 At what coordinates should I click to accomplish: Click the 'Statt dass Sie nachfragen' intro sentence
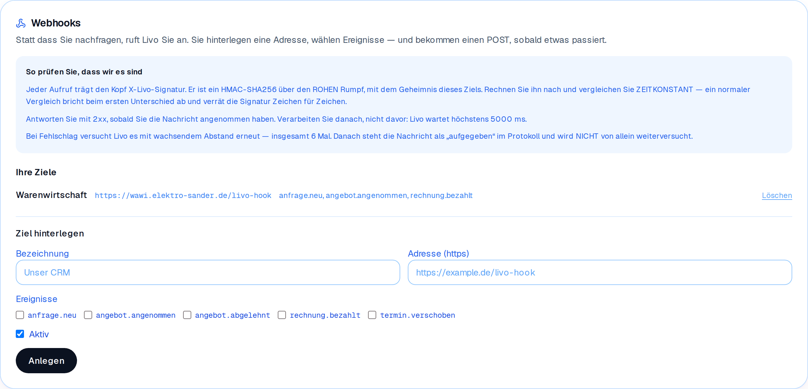coord(311,40)
